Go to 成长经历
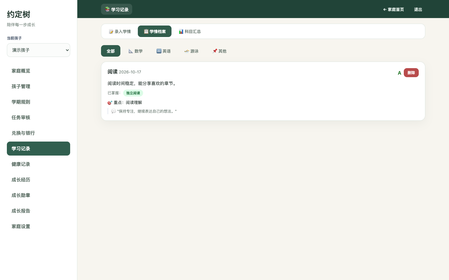Screen dimensions: 449x280 coord(38,180)
